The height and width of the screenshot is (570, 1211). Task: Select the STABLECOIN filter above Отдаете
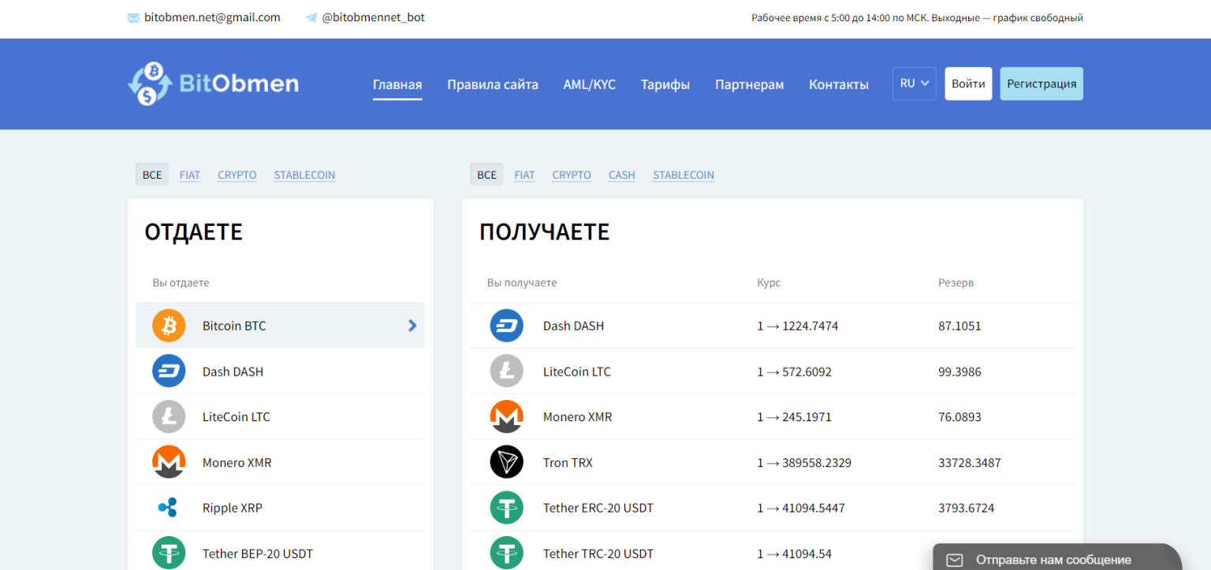click(x=304, y=175)
